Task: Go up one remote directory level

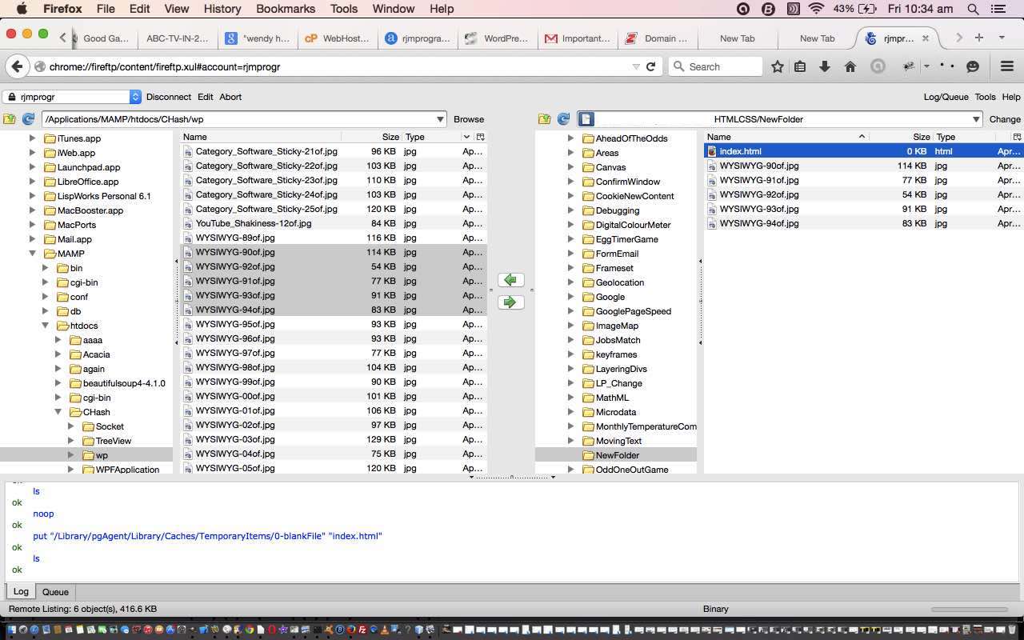Action: 545,119
